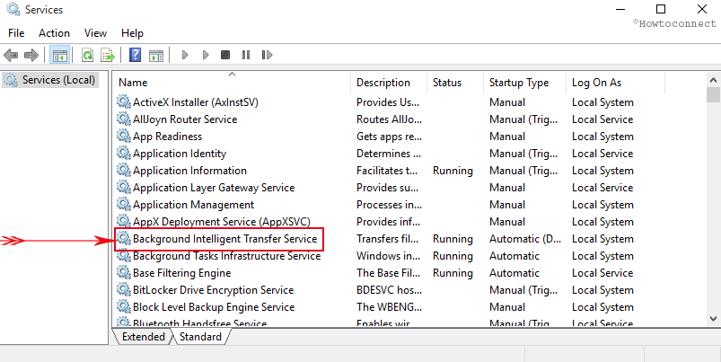This screenshot has height=362, width=721.
Task: Select the AllJoyn Router Service name
Action: [185, 119]
